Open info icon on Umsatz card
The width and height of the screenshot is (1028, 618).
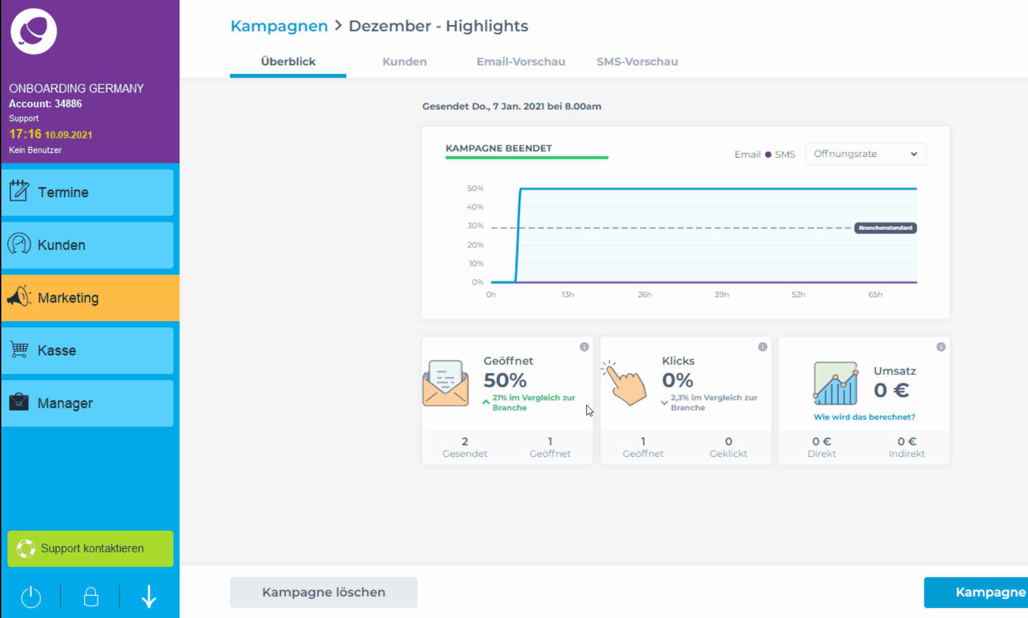click(x=941, y=347)
